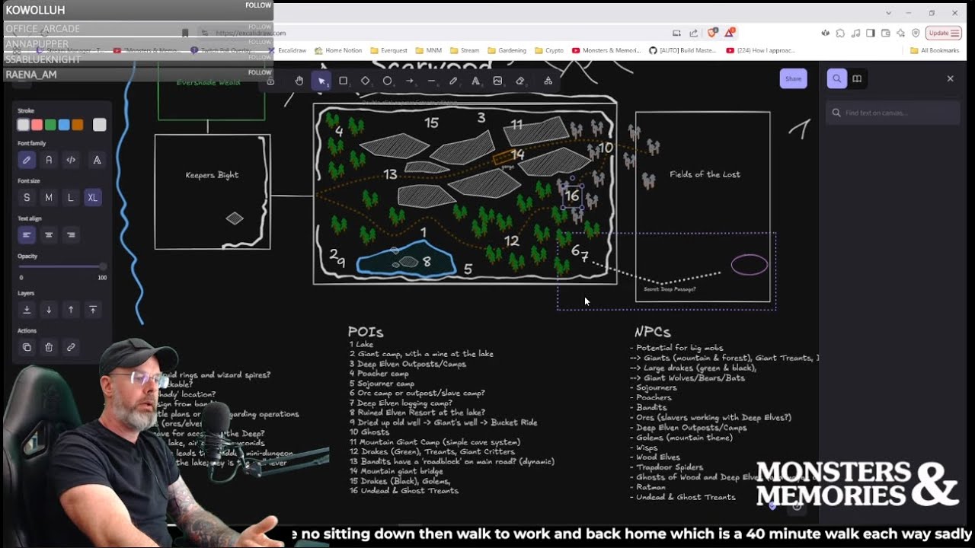Toggle the canvas lock icon in the Excalidraw toolbar
This screenshot has width=975, height=548.
(x=270, y=81)
